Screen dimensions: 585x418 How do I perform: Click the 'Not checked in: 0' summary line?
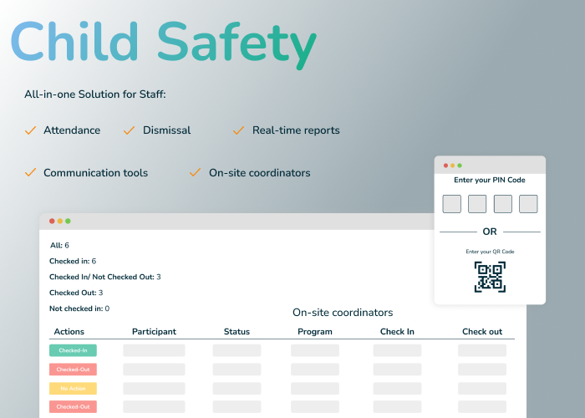(x=79, y=308)
